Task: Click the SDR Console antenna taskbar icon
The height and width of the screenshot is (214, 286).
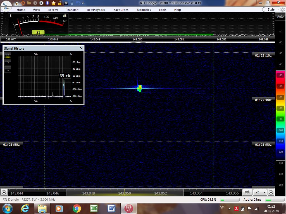Action: click(128, 208)
